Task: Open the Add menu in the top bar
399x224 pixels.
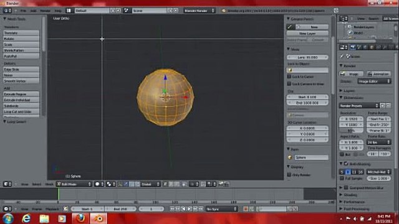Action: [33, 11]
